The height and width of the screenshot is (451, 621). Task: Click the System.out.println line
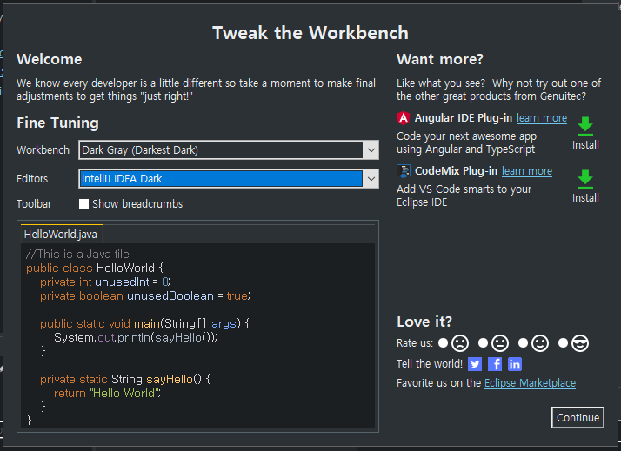point(136,337)
